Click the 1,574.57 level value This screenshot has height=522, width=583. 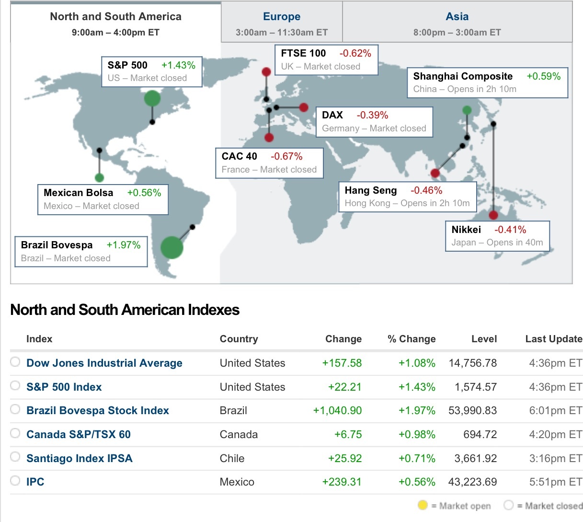[x=476, y=387]
